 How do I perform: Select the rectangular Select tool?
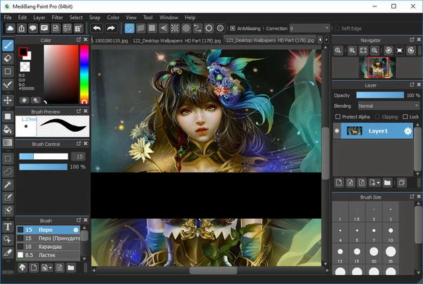(8, 159)
